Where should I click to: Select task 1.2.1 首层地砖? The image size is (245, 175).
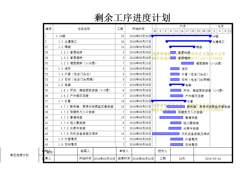pyautogui.click(x=98, y=52)
